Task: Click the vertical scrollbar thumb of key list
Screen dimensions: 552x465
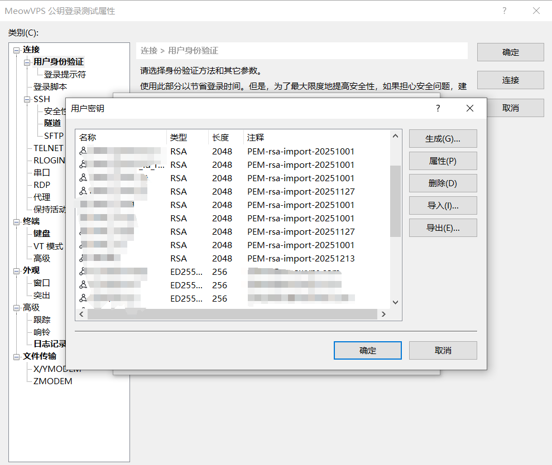Action: pyautogui.click(x=395, y=201)
